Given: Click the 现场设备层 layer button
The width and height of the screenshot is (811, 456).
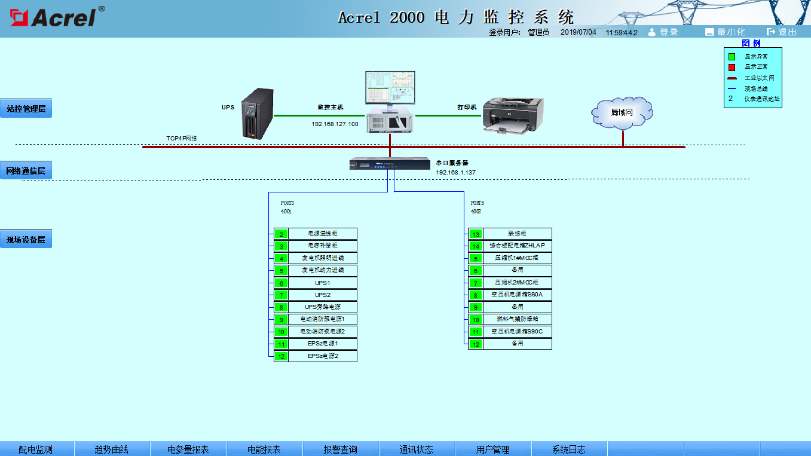Looking at the screenshot, I should pyautogui.click(x=26, y=239).
